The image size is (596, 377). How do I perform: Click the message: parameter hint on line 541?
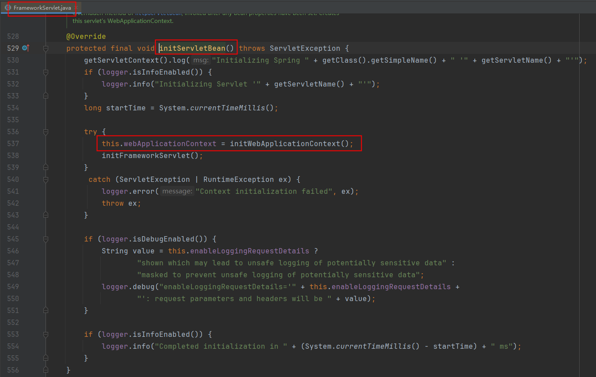point(177,191)
